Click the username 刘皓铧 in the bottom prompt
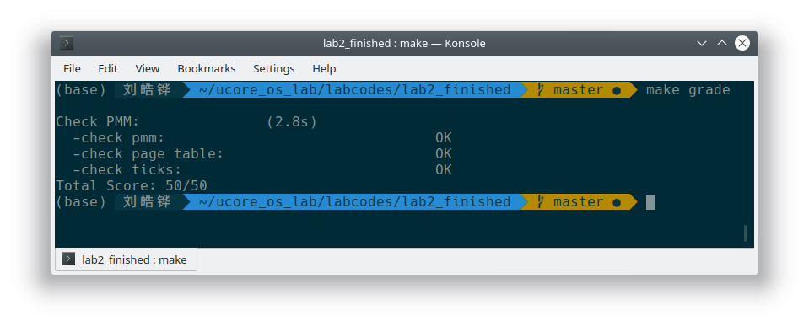This screenshot has height=326, width=809. [x=147, y=202]
